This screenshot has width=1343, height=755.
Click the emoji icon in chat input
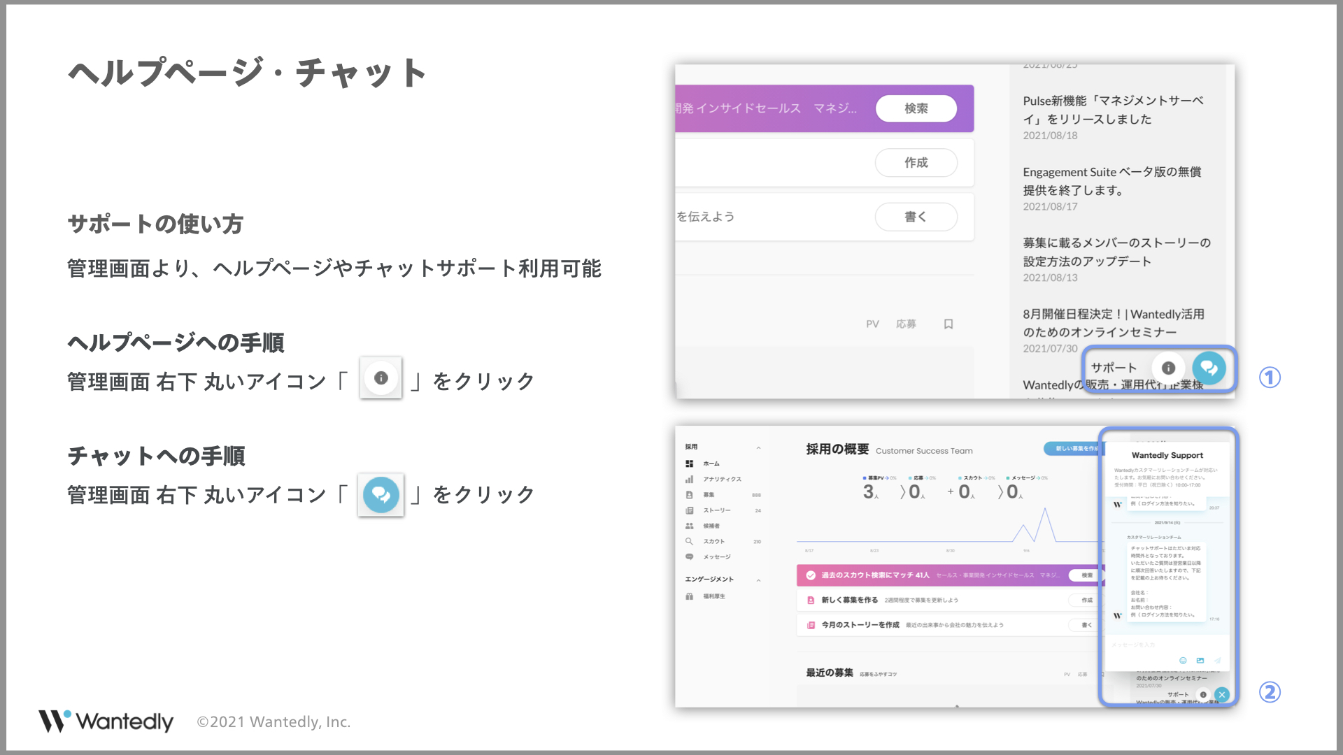pyautogui.click(x=1183, y=660)
